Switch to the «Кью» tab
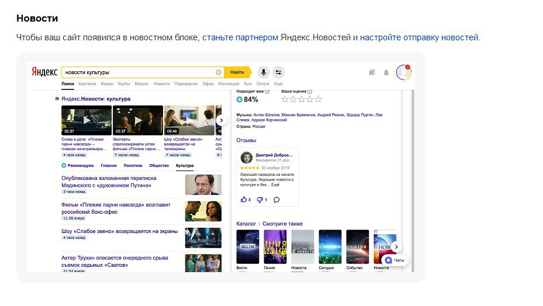The image size is (543, 306). pyautogui.click(x=248, y=84)
